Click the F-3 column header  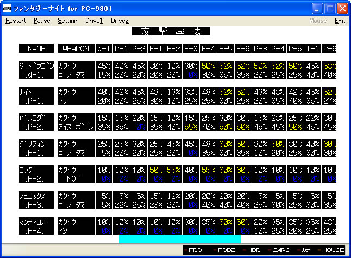click(191, 48)
